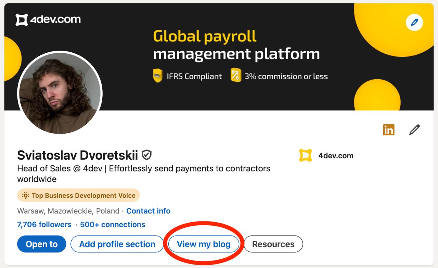Click the yellow 4dev company logo icon
This screenshot has height=268, width=438.
pyautogui.click(x=305, y=156)
